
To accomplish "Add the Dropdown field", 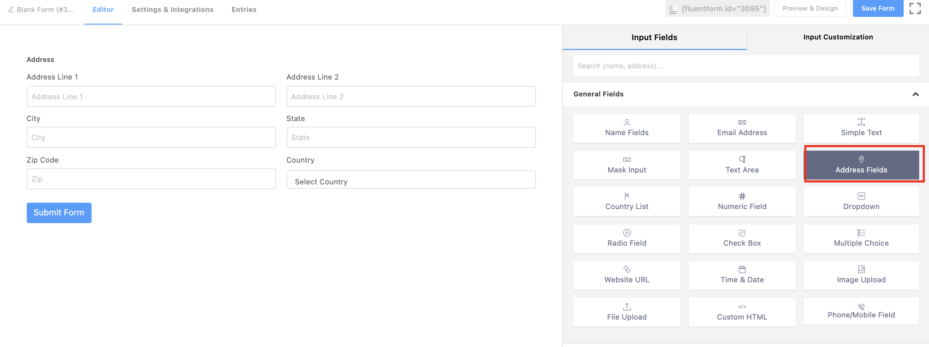I will [x=861, y=202].
